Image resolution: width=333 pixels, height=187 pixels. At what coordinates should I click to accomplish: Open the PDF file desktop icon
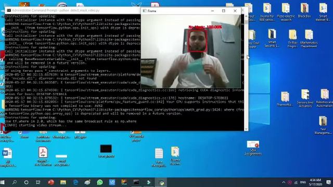[x=43, y=156]
